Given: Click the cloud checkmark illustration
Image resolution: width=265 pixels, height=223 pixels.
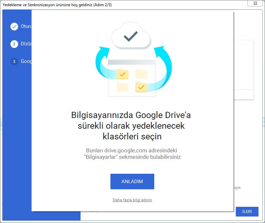Looking at the screenshot, I should coord(131,36).
